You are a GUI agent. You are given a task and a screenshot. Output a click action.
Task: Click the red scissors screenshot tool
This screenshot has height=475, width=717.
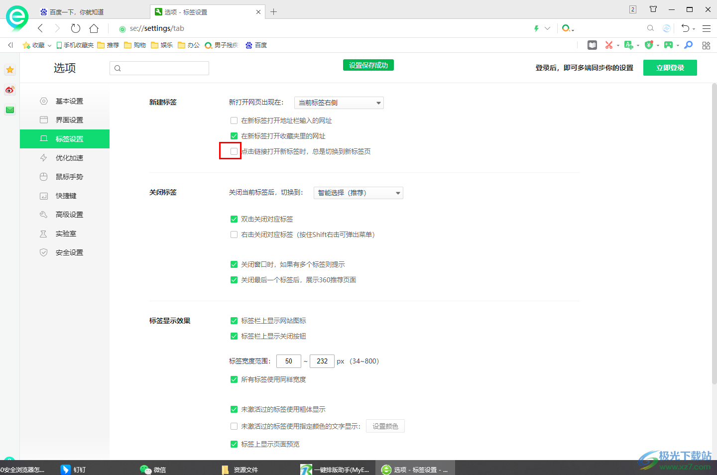click(x=608, y=45)
